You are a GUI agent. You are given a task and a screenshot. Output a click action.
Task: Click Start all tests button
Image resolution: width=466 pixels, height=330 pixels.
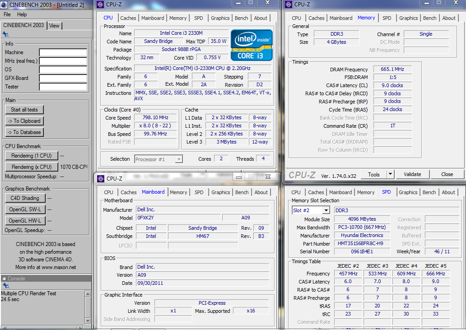pos(24,110)
